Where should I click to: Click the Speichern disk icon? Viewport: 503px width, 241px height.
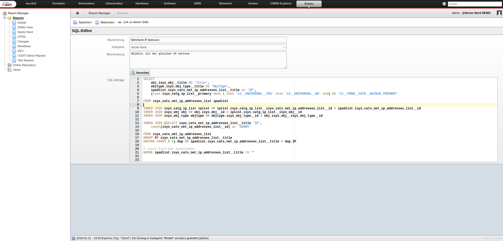coord(75,22)
